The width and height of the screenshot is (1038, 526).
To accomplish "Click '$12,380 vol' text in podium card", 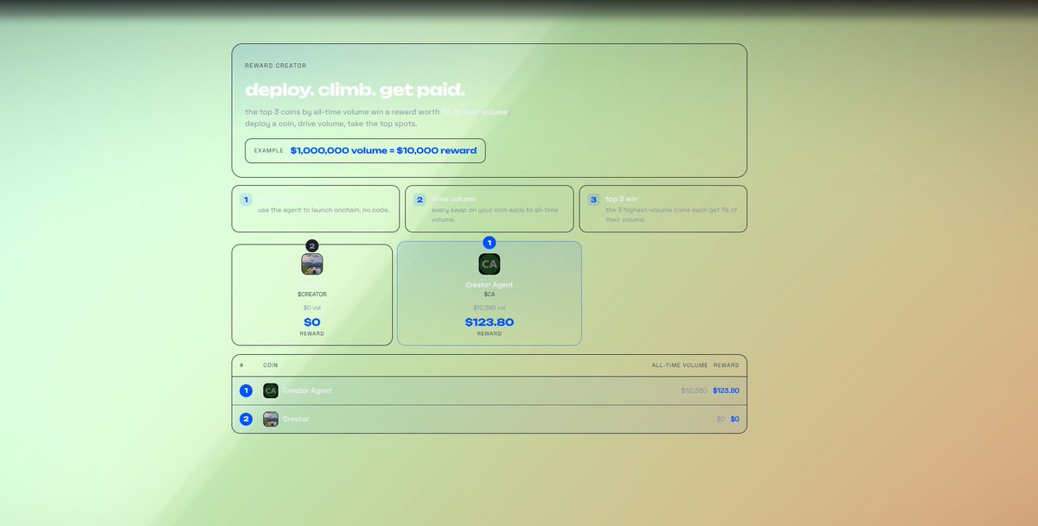I will tap(490, 307).
